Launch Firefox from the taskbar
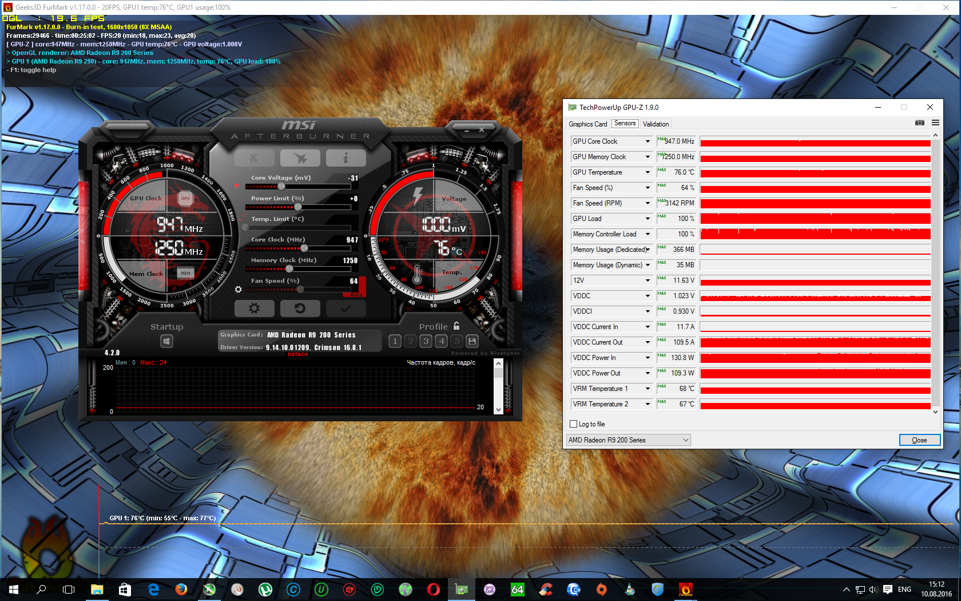This screenshot has width=961, height=601. pos(181,589)
